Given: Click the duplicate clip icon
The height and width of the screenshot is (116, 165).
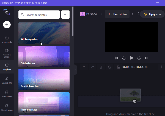Looking at the screenshot, I should click(x=118, y=67).
